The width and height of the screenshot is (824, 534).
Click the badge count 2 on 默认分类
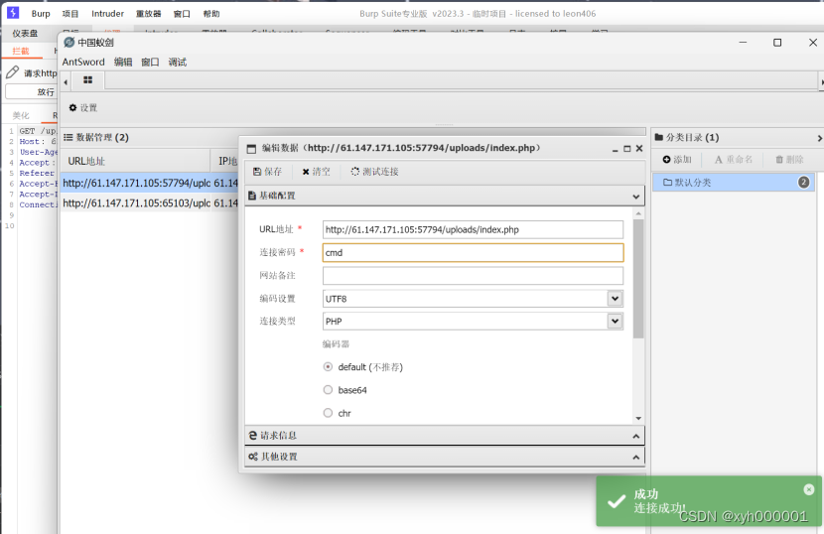point(803,183)
